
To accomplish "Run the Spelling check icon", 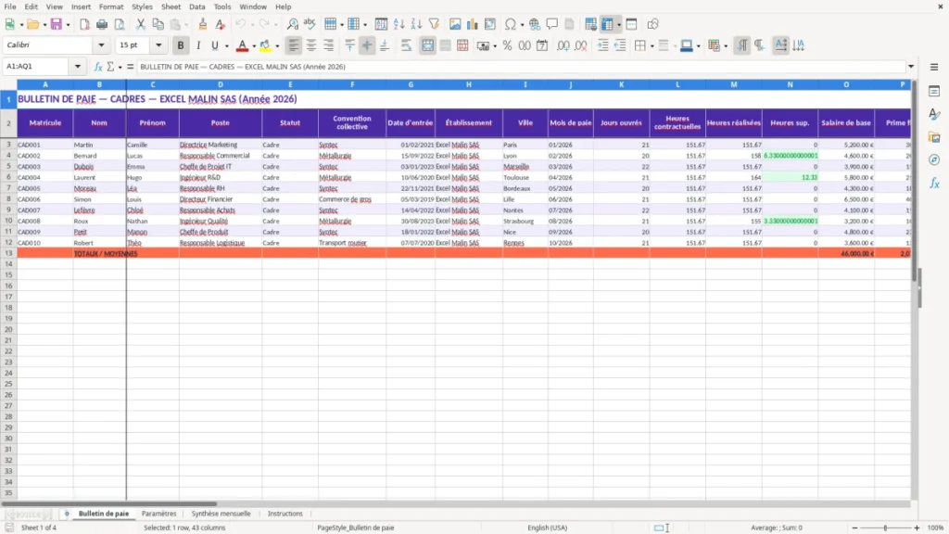I will click(310, 24).
